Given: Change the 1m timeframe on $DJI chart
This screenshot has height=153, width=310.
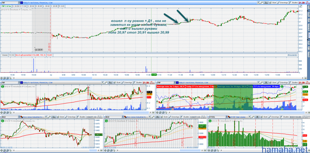Looking at the screenshot, I should click(54, 117).
